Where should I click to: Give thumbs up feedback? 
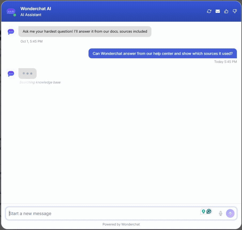pyautogui.click(x=226, y=11)
